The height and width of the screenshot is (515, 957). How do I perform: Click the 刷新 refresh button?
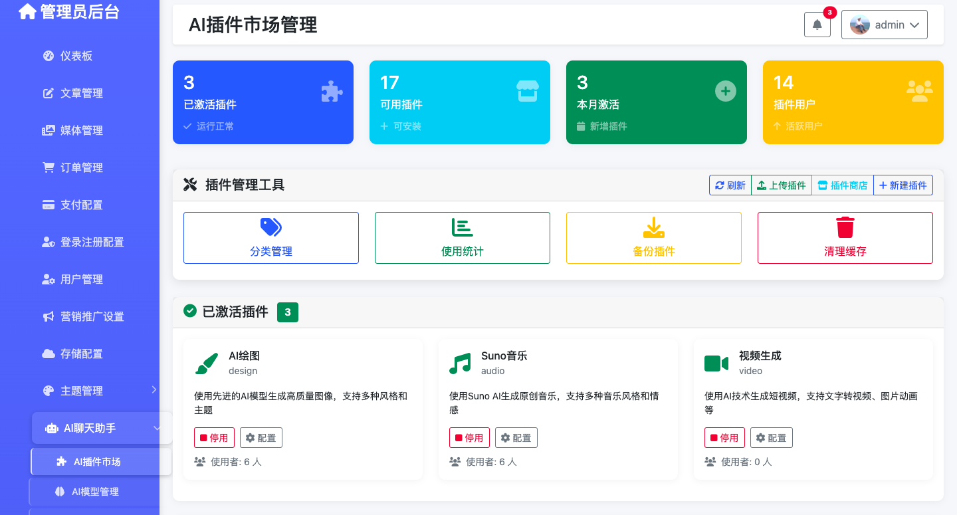click(x=730, y=185)
